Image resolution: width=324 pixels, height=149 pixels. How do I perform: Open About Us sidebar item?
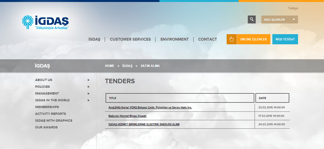(x=43, y=80)
